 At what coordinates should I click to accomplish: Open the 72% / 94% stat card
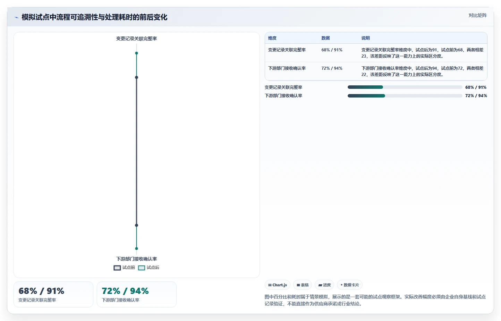137,294
